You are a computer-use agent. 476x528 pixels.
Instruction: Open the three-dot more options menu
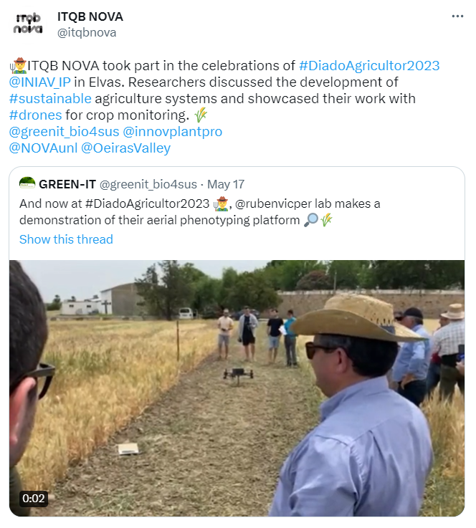coord(457,16)
